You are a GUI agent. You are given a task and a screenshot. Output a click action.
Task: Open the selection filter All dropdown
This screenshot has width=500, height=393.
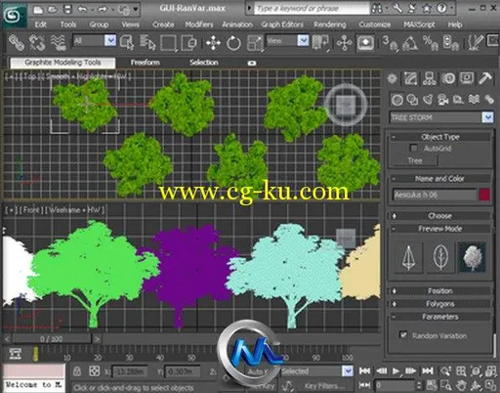(110, 40)
